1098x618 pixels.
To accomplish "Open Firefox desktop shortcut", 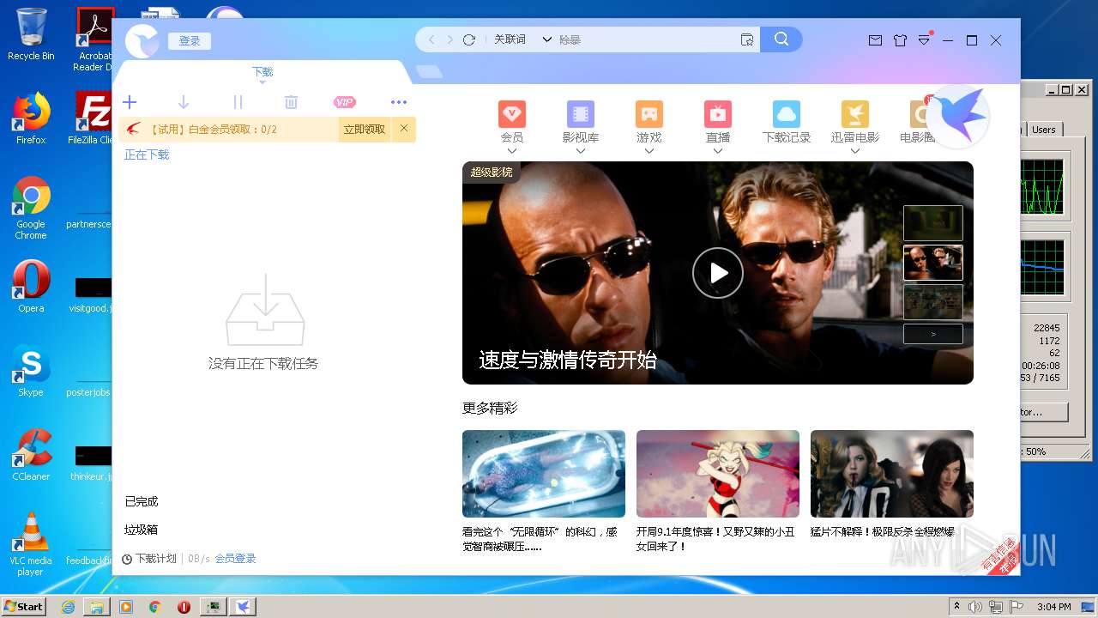I will (31, 118).
